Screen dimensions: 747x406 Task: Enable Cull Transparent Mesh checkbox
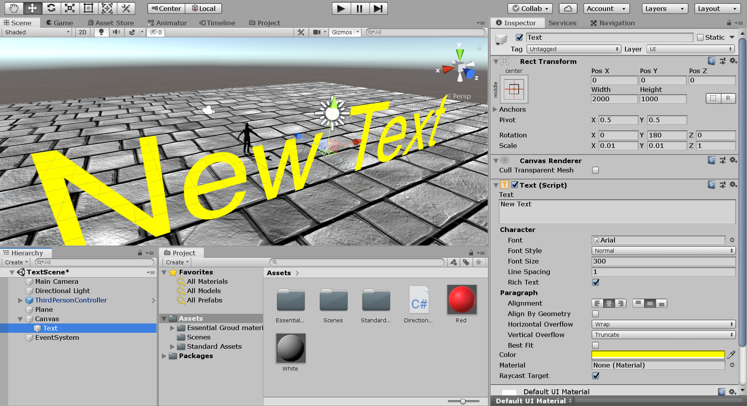pyautogui.click(x=595, y=170)
